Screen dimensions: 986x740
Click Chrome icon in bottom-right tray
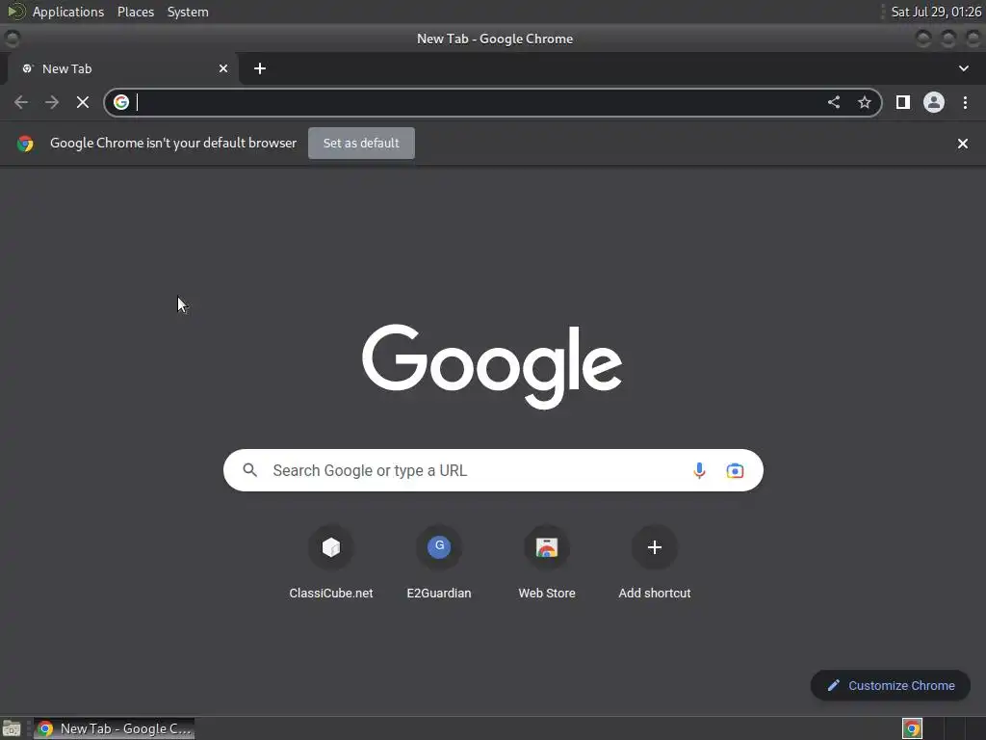[x=912, y=728]
